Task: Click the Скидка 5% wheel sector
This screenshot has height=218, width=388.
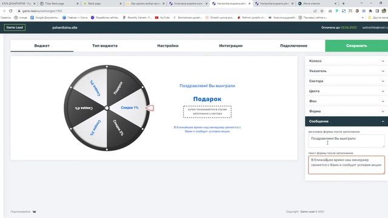Action: (95, 88)
